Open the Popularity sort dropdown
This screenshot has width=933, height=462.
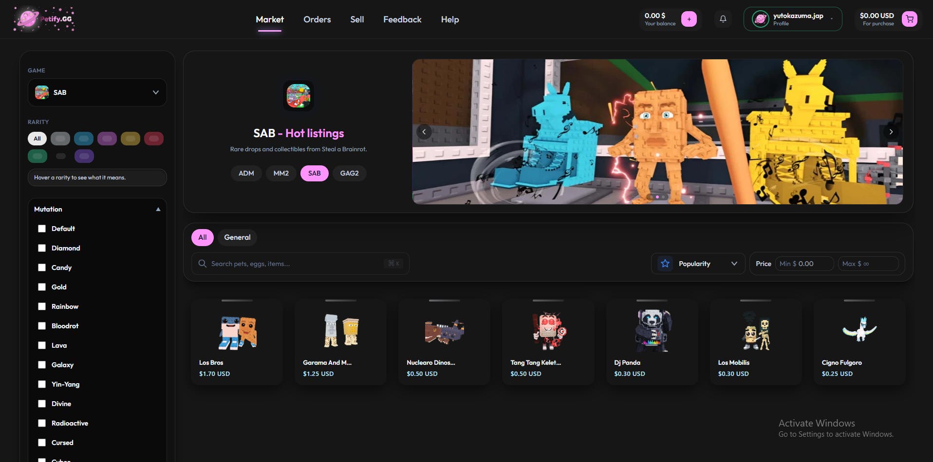pos(698,264)
